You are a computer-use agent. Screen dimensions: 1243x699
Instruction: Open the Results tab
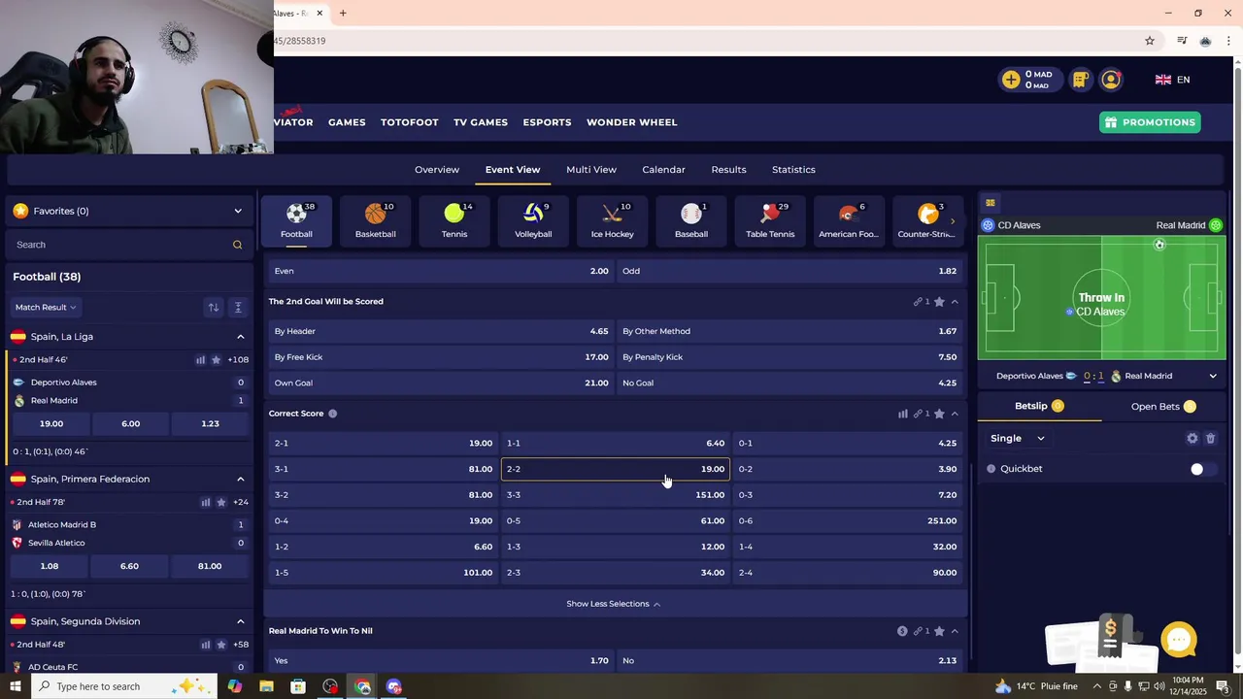[728, 170]
